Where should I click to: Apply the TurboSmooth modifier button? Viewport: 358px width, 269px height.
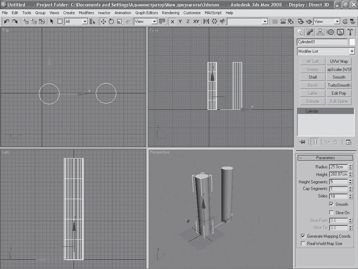tap(339, 85)
